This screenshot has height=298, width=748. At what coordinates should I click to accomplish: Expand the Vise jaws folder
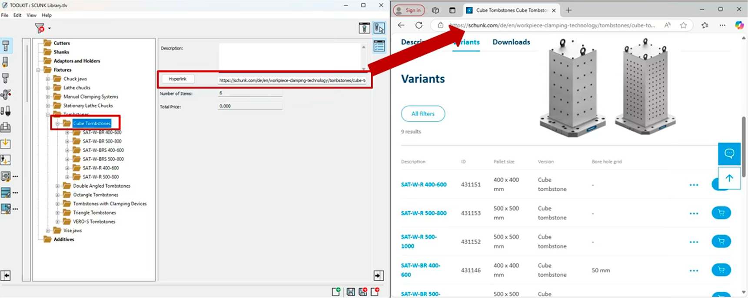tap(48, 231)
